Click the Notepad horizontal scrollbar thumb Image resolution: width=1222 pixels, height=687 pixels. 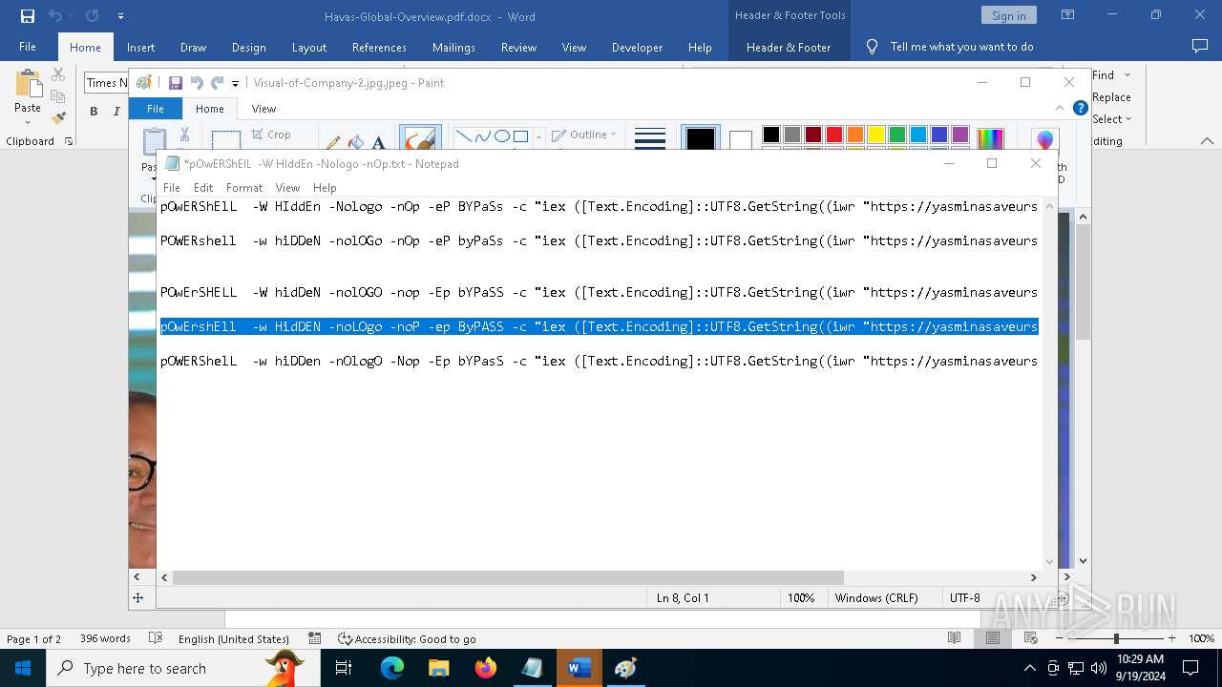pos(508,577)
